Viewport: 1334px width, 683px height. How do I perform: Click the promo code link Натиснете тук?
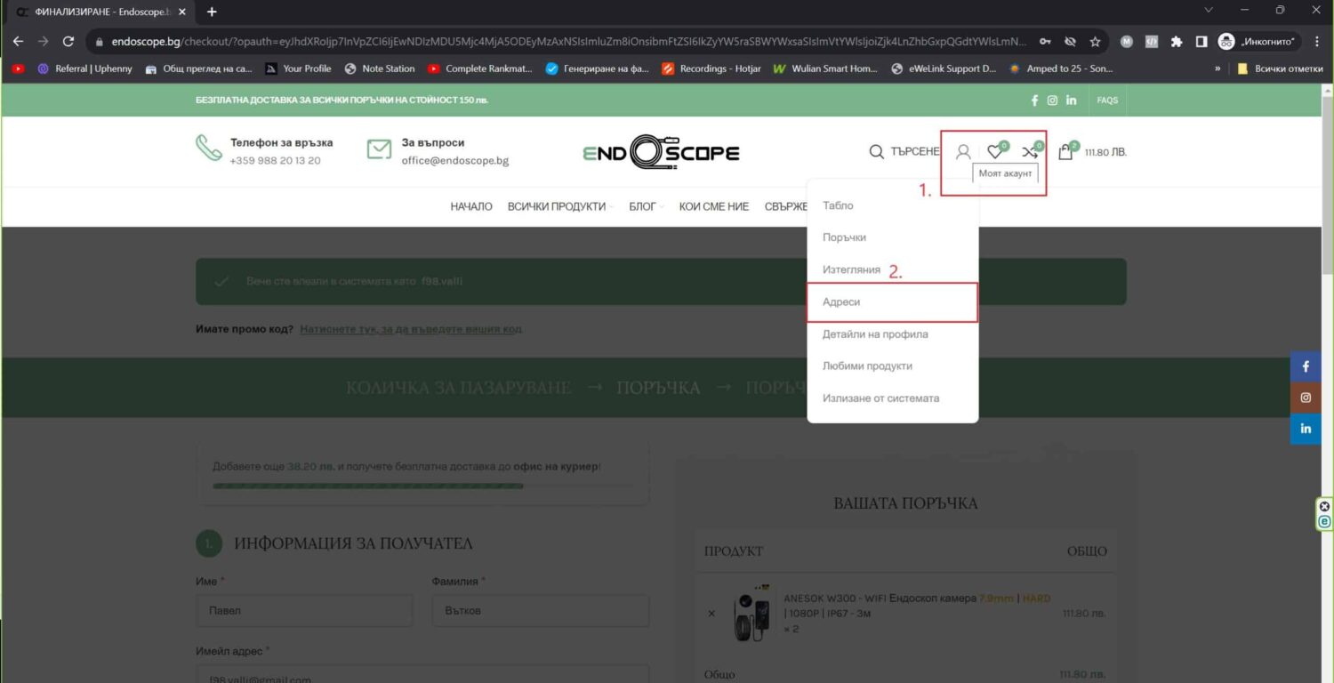coord(411,329)
